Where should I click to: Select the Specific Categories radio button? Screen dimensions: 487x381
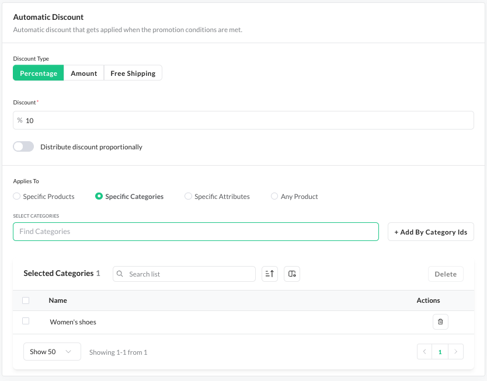coord(99,196)
